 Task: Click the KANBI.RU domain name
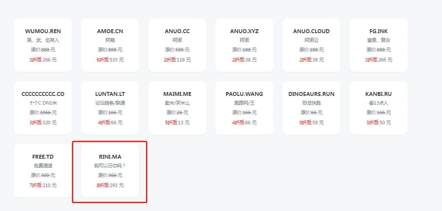(x=378, y=94)
